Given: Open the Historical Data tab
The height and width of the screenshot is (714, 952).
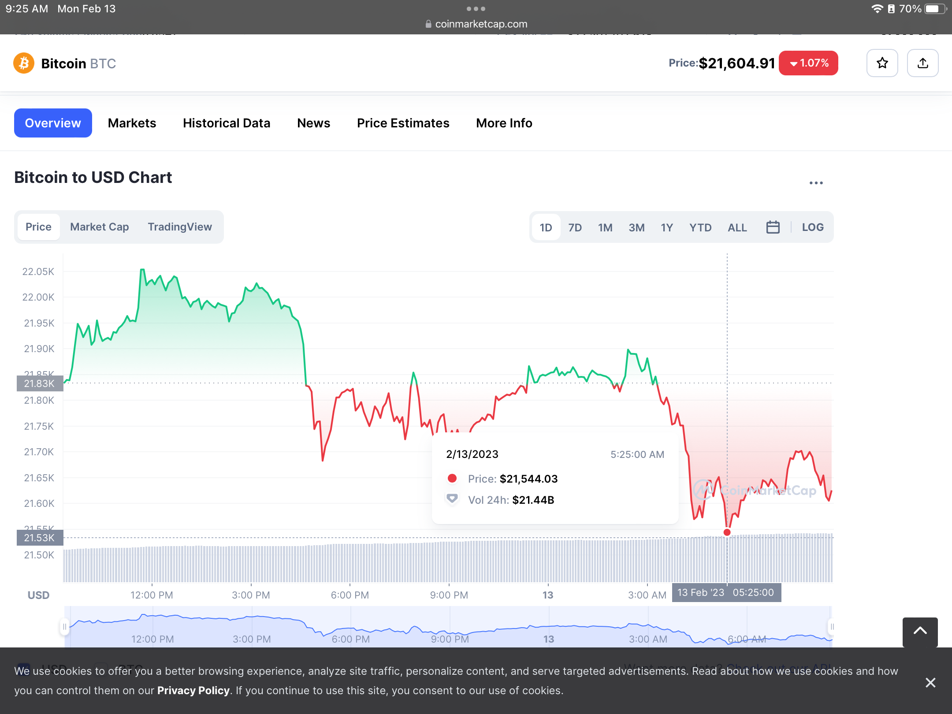Looking at the screenshot, I should [227, 123].
